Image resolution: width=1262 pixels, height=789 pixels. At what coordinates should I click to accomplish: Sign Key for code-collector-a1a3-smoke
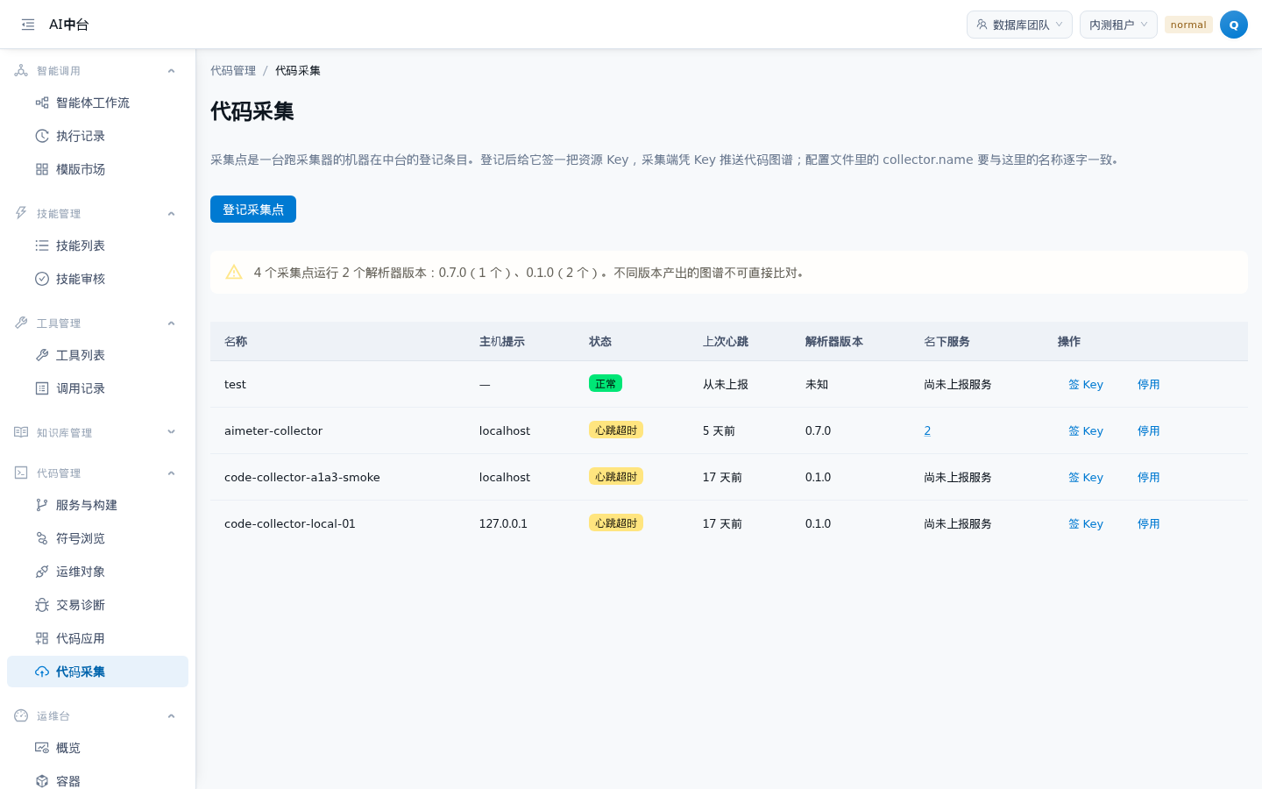click(x=1086, y=477)
